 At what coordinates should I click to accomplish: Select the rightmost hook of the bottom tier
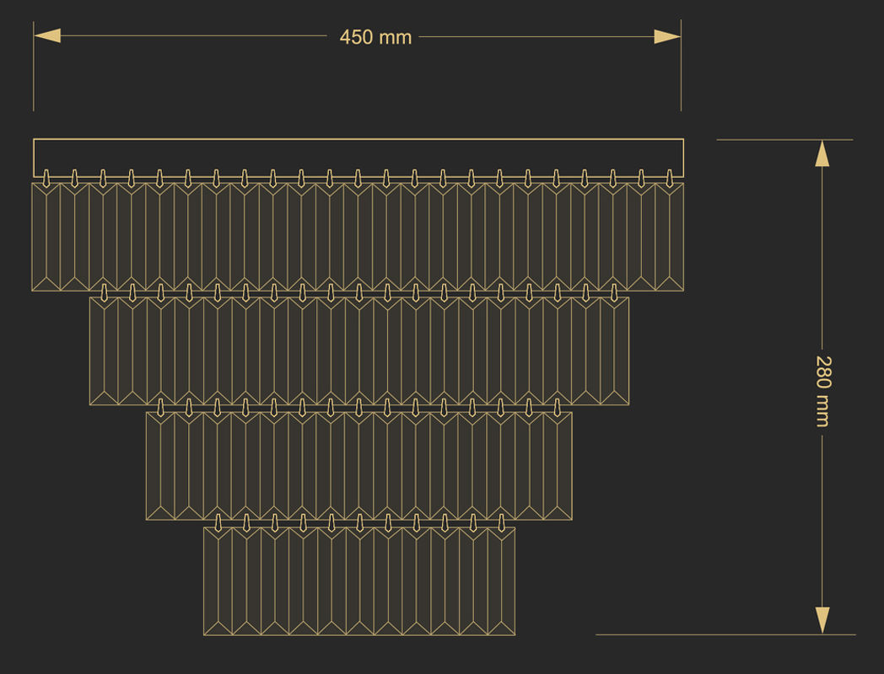[500, 522]
